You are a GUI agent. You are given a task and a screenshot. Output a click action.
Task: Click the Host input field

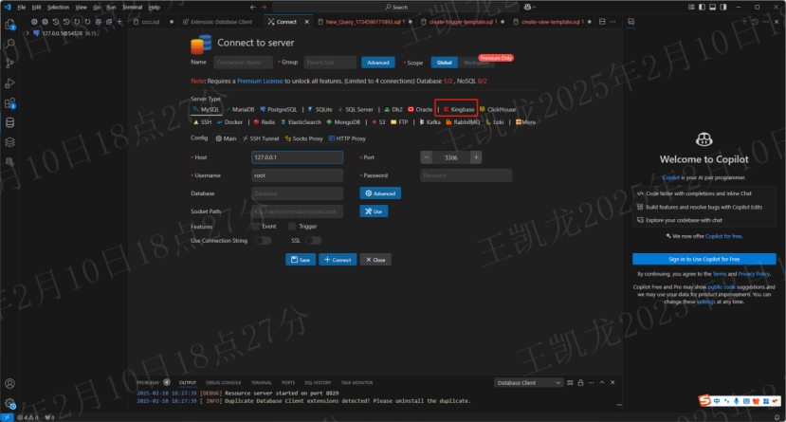tap(298, 157)
